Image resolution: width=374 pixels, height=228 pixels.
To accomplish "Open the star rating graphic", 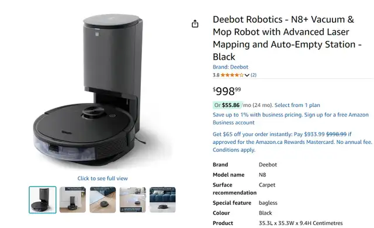I will tap(232, 75).
